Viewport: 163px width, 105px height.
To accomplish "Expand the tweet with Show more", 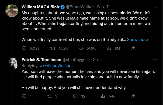I will pos(137,40).
